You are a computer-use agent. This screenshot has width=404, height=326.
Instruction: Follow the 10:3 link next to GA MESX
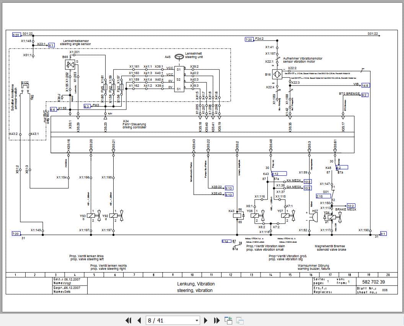coord(307,188)
